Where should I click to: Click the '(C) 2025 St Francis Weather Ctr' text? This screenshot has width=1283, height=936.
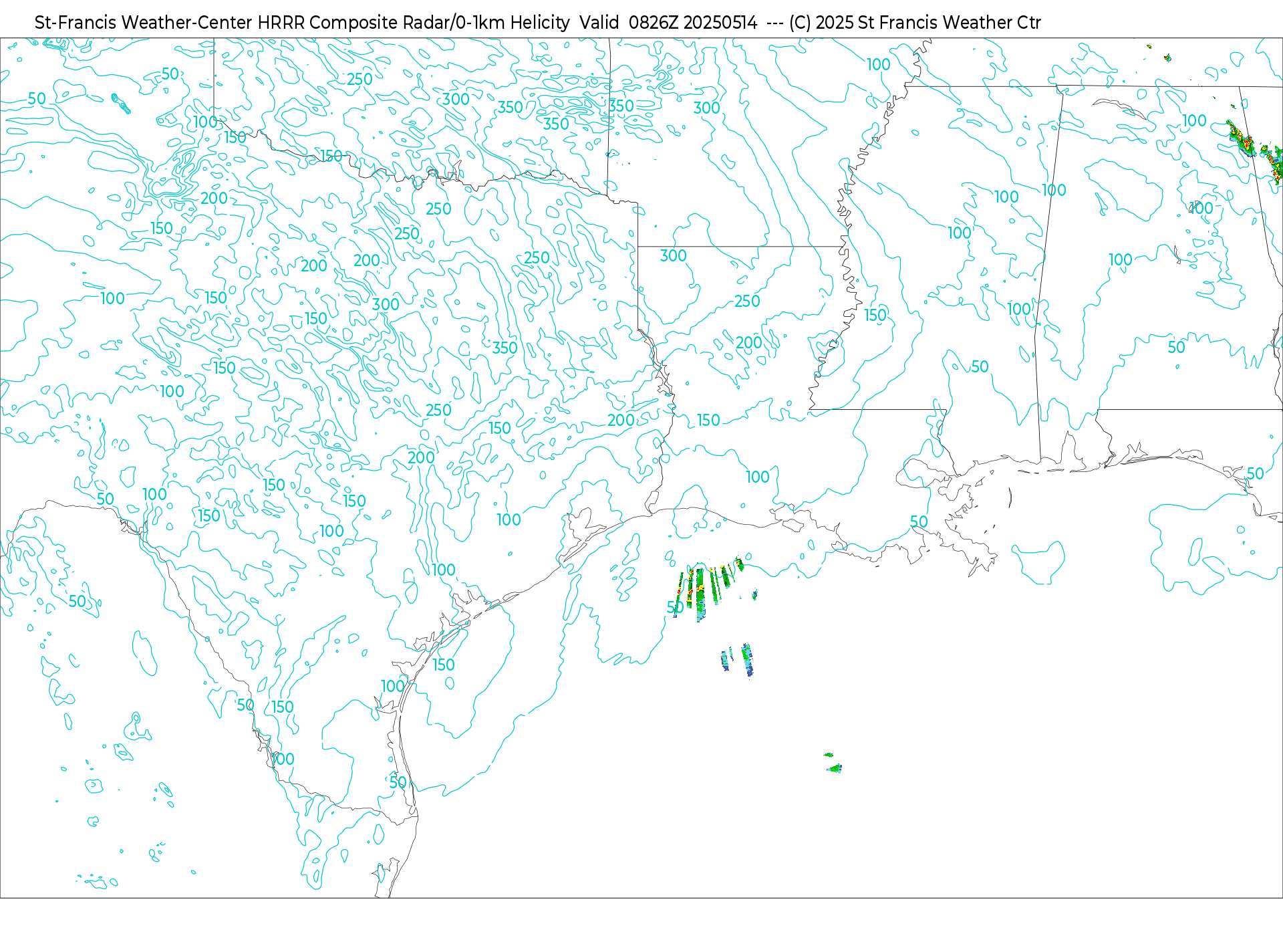(915, 23)
